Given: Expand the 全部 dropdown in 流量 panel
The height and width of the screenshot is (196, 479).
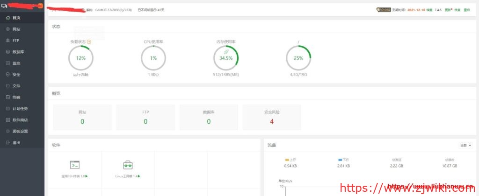Looking at the screenshot, I should click(x=466, y=146).
